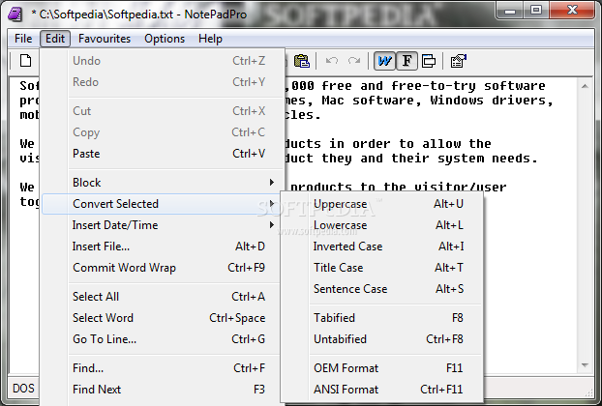Convert selection to Uppercase
The width and height of the screenshot is (602, 406).
[x=382, y=204]
